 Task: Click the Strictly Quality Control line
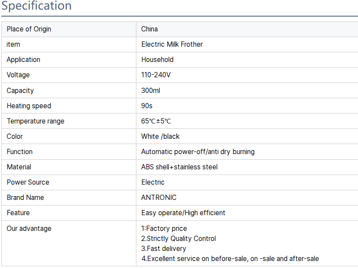[x=179, y=239]
